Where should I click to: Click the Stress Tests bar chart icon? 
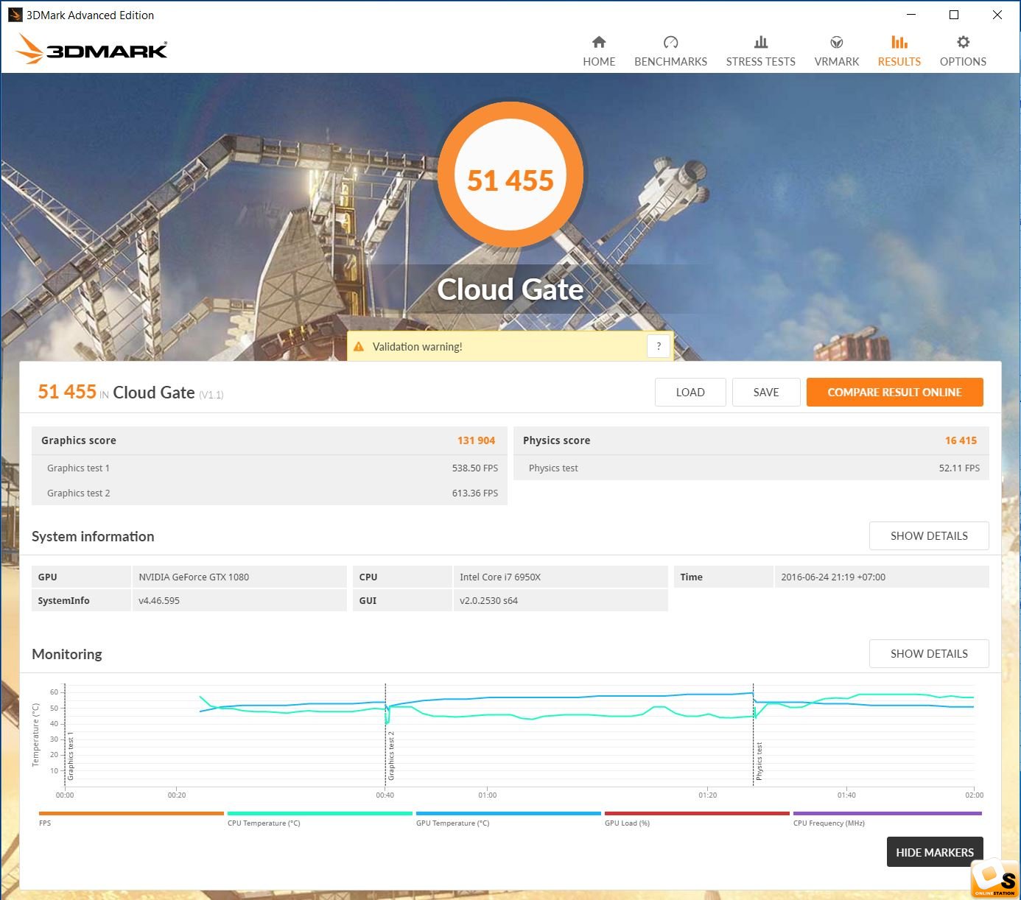(761, 42)
